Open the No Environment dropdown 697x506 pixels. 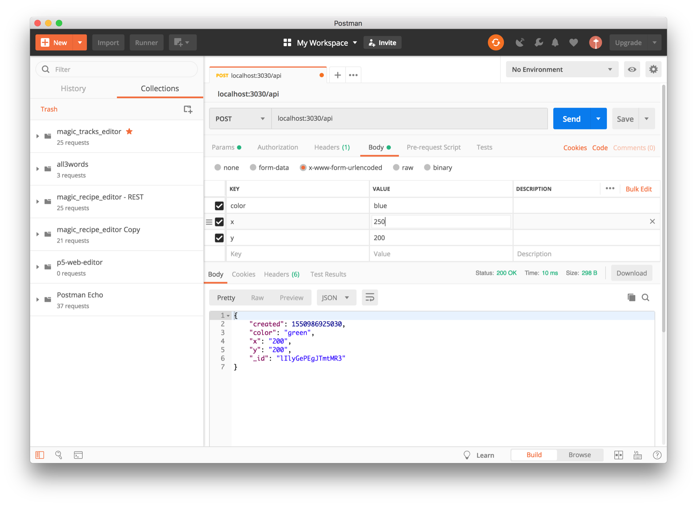[562, 69]
